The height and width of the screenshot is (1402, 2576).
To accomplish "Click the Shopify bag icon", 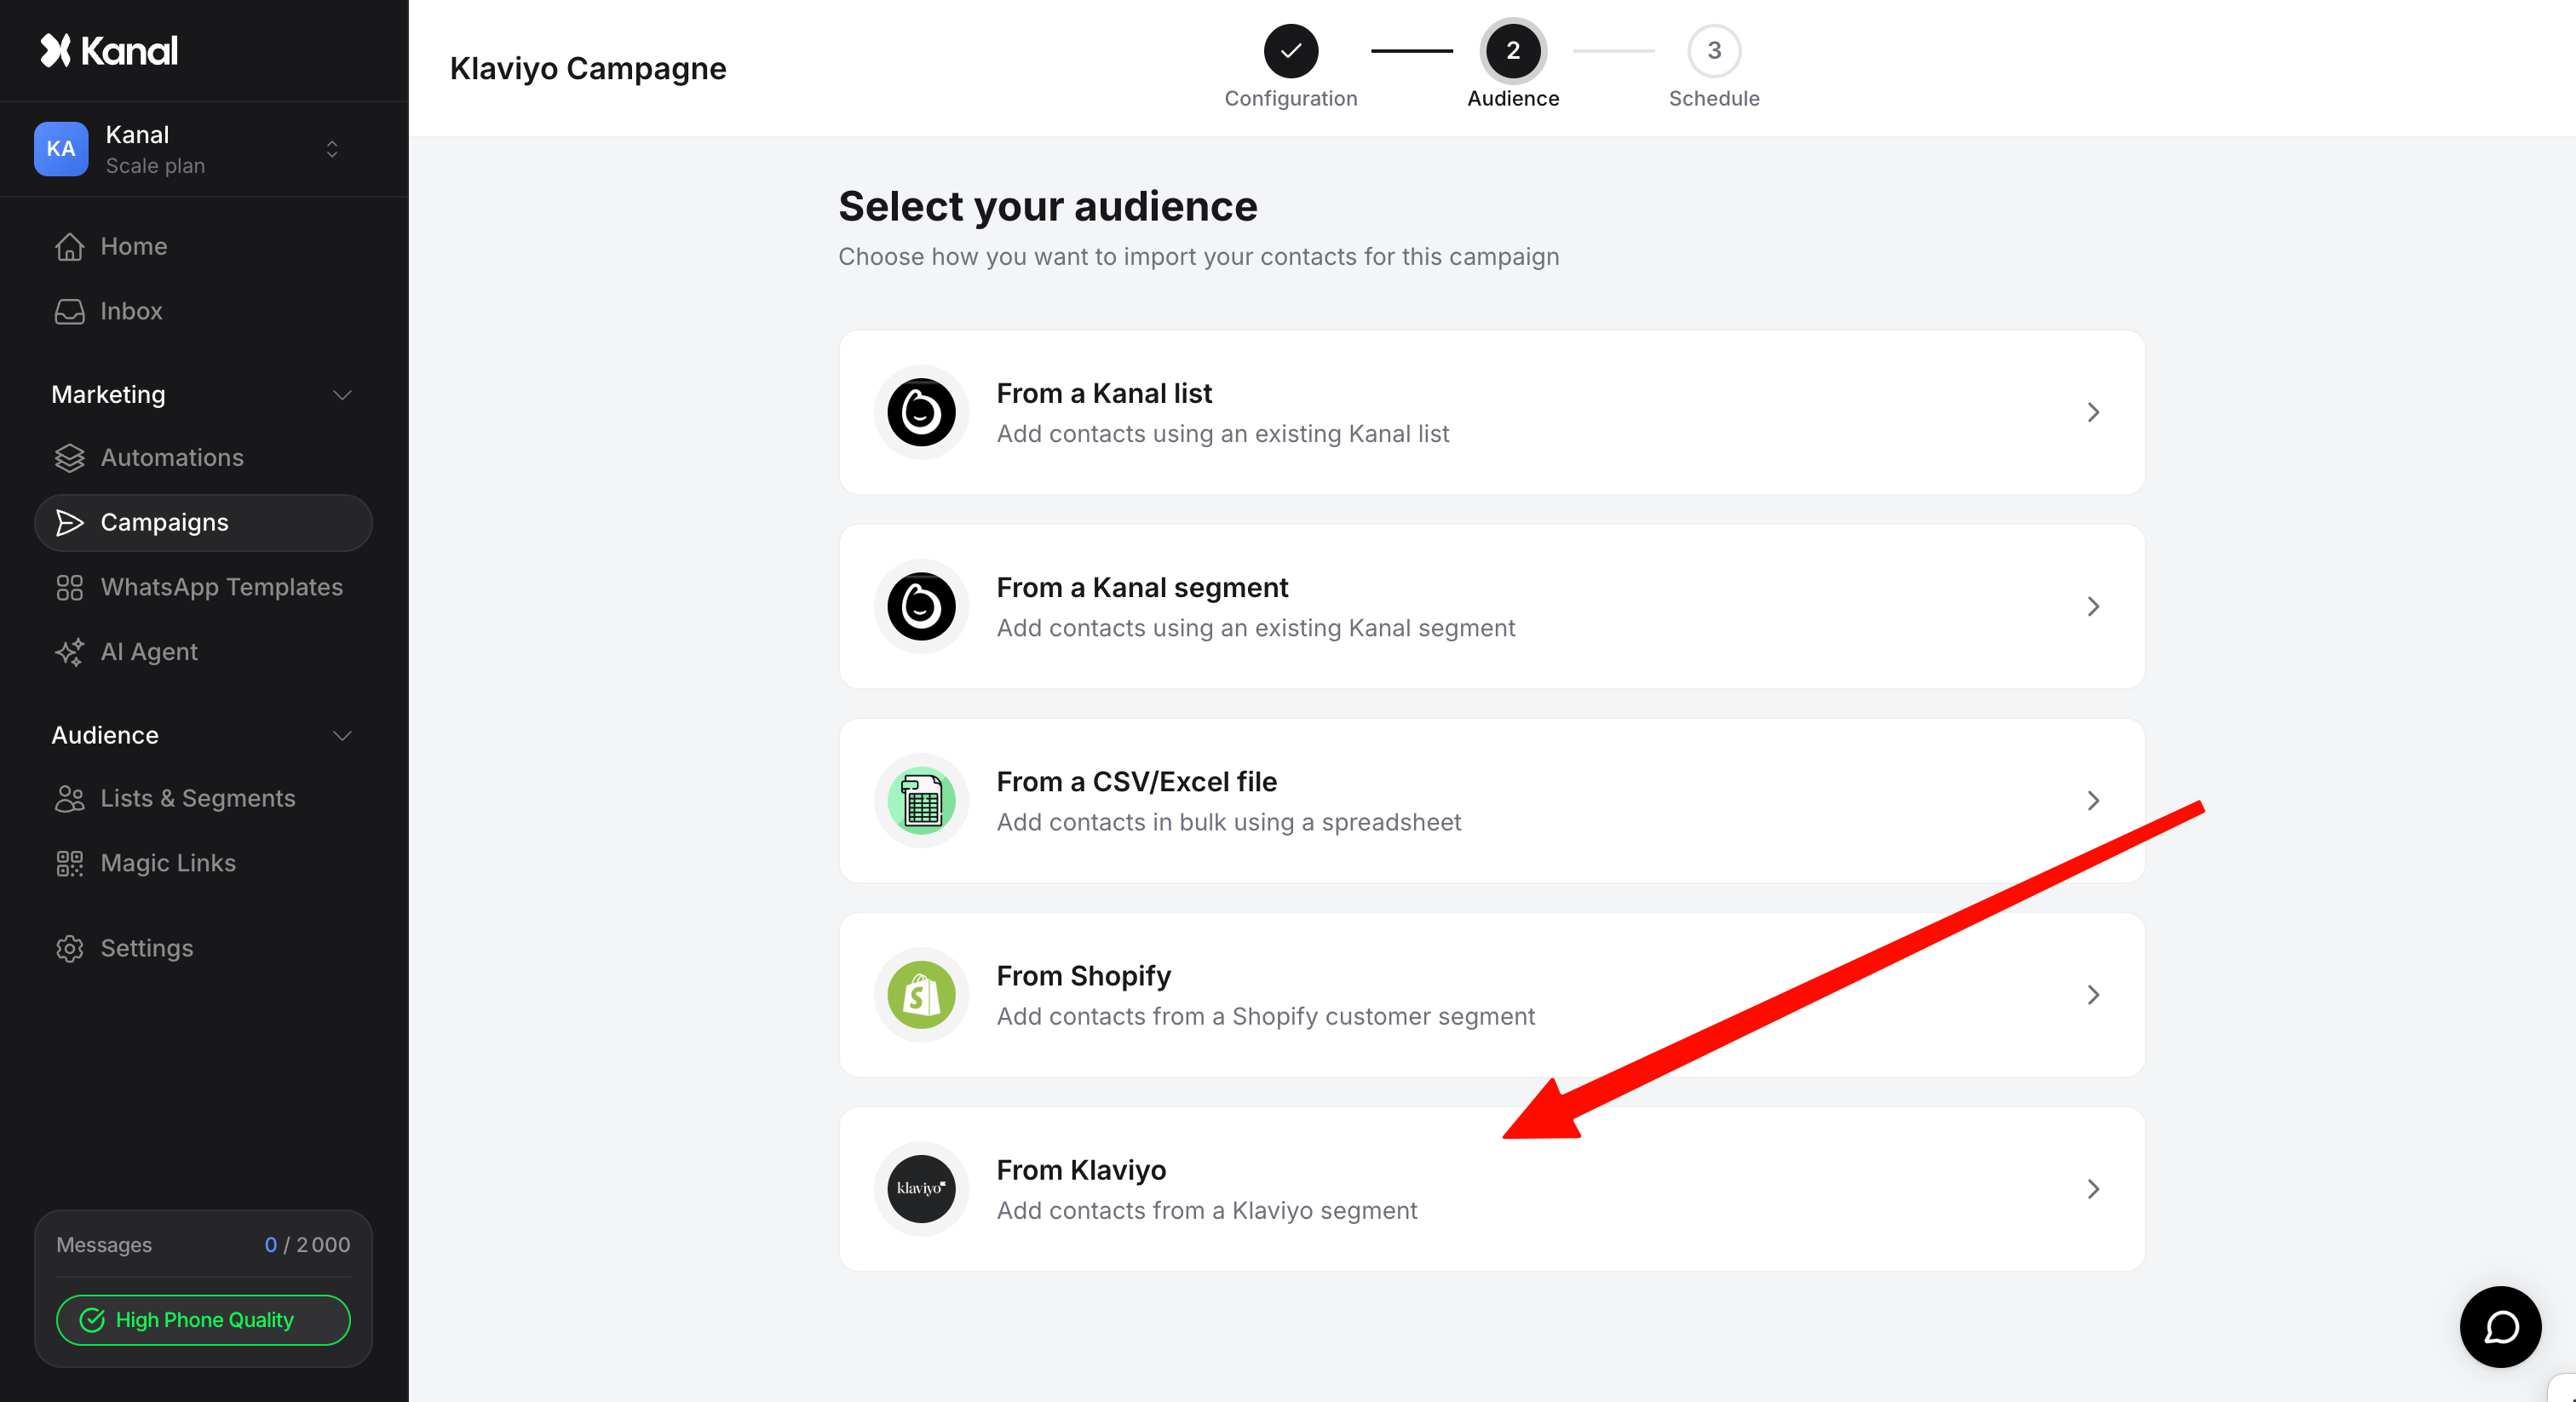I will [x=921, y=994].
